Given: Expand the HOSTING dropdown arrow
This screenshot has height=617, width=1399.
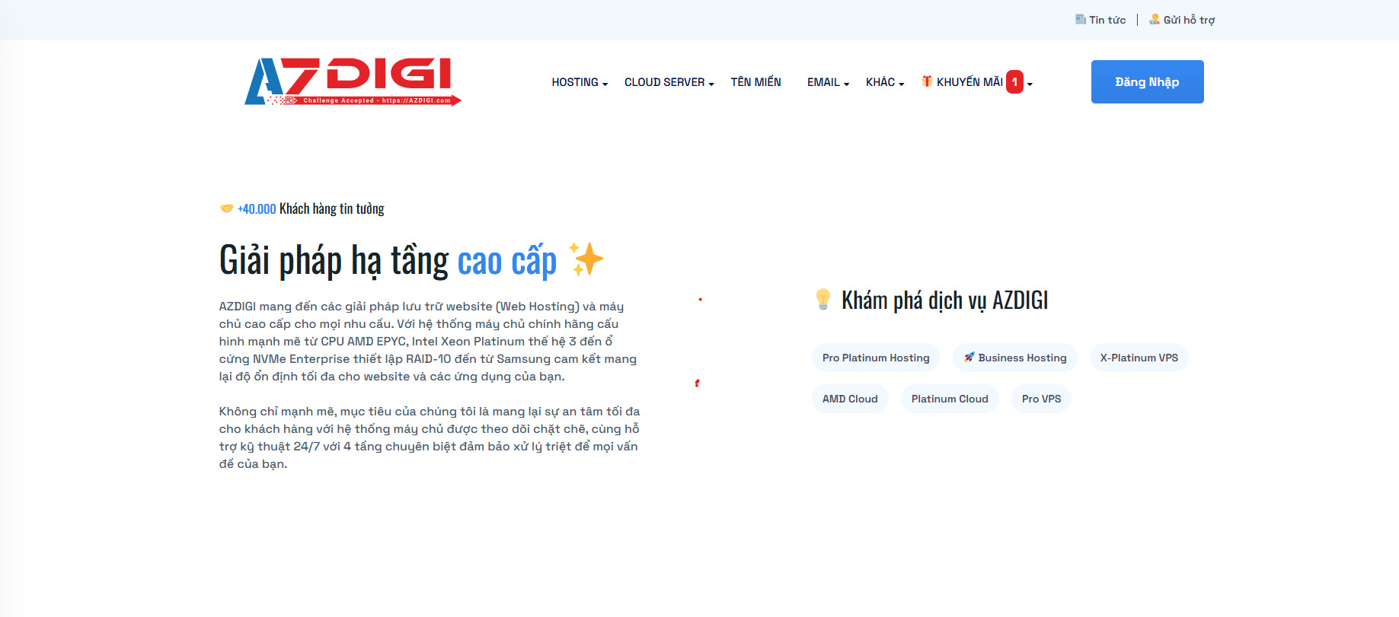Looking at the screenshot, I should tap(605, 84).
